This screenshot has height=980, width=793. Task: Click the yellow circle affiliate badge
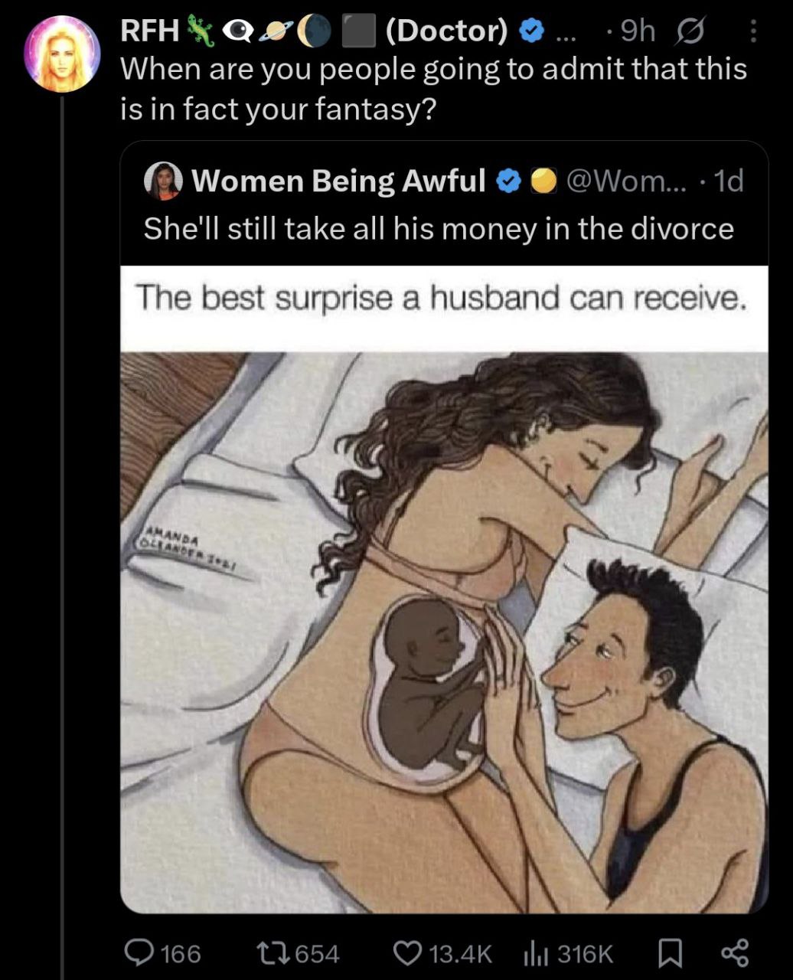(x=543, y=181)
